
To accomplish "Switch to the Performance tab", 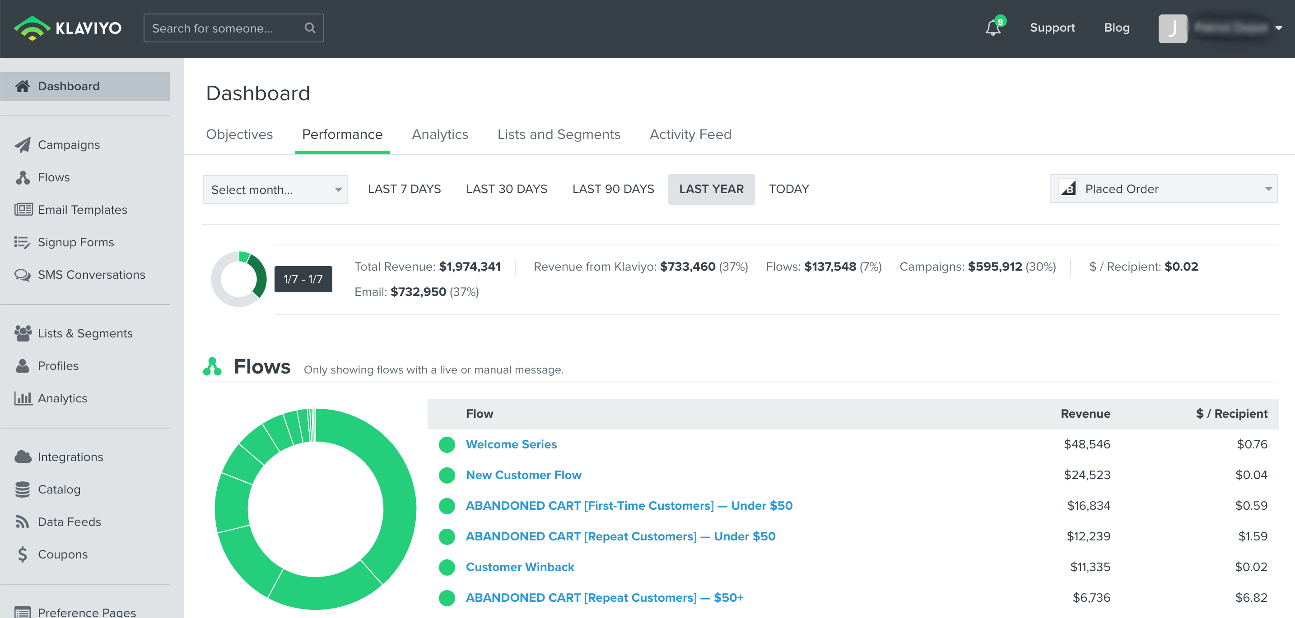I will [342, 134].
